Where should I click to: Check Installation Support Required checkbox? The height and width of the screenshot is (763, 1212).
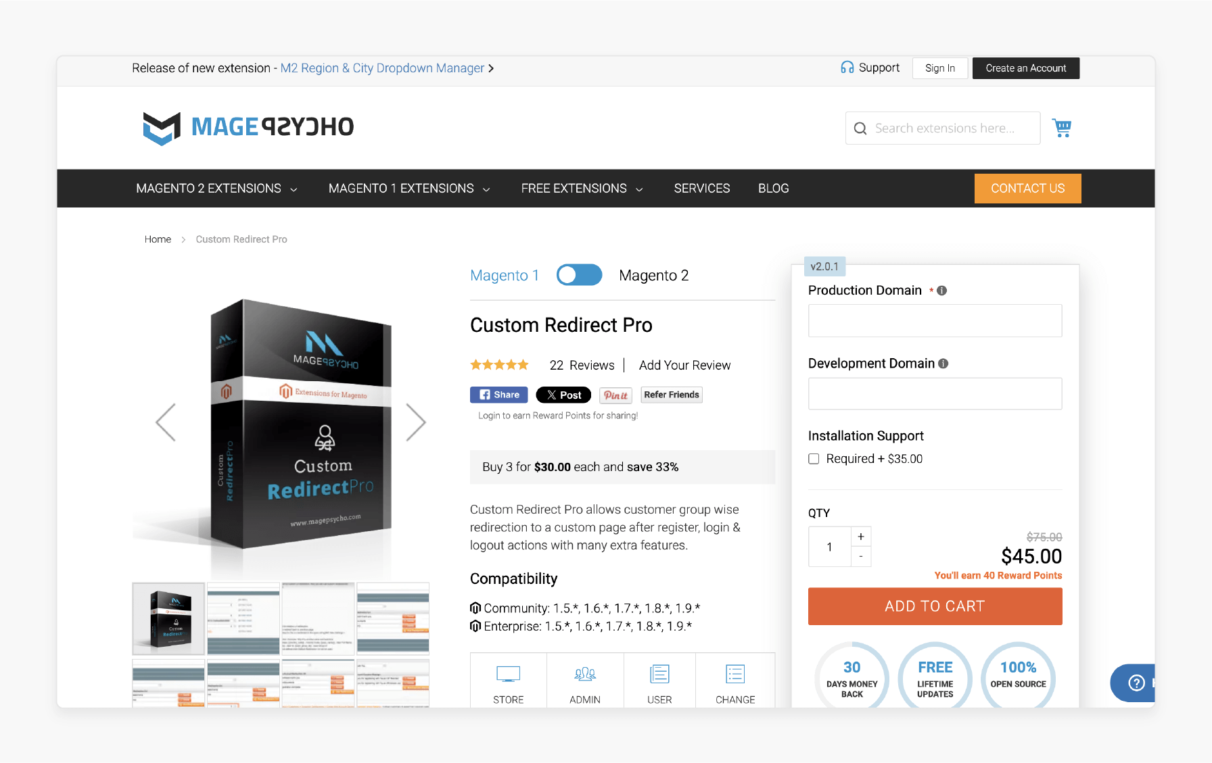click(814, 459)
